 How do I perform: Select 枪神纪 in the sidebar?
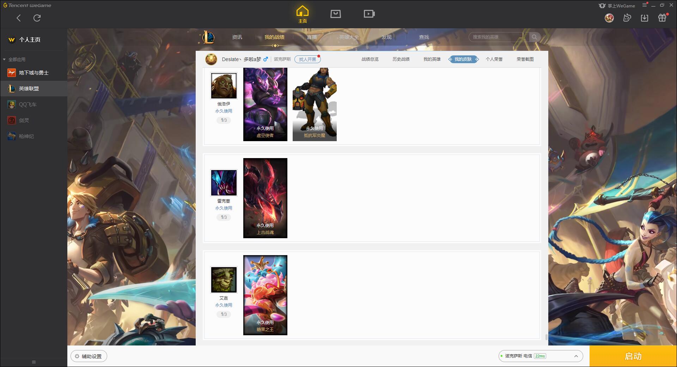pyautogui.click(x=33, y=136)
